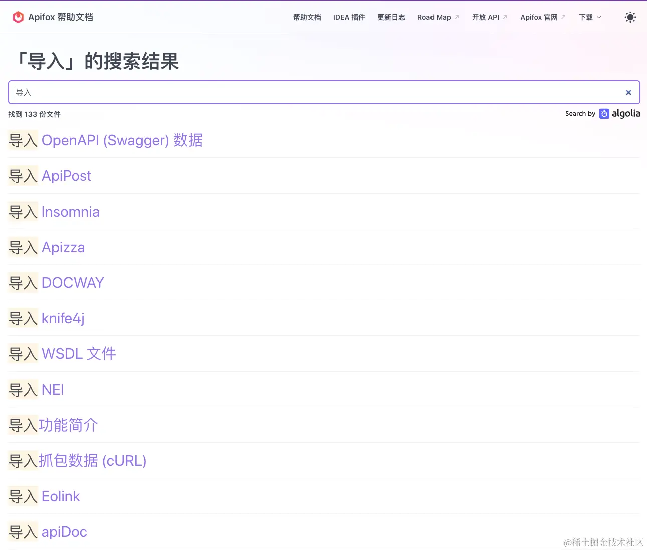Image resolution: width=647 pixels, height=551 pixels.
Task: Open the 导入 Insomnia result
Action: pos(54,212)
